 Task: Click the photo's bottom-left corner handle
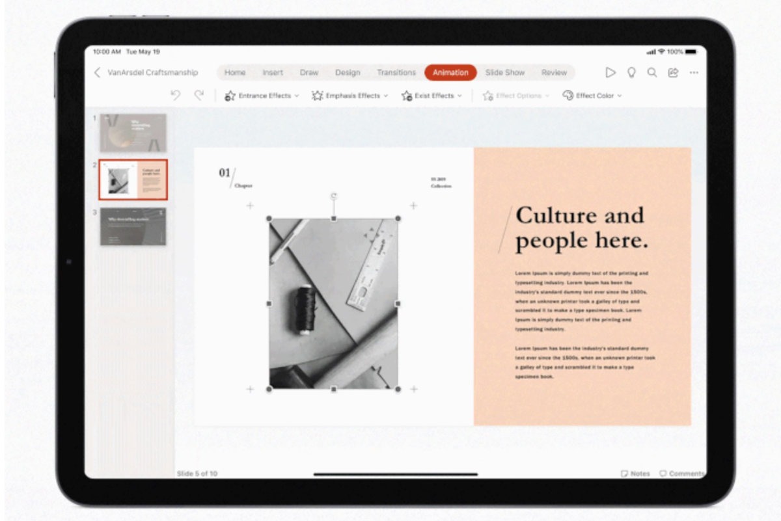[x=269, y=389]
